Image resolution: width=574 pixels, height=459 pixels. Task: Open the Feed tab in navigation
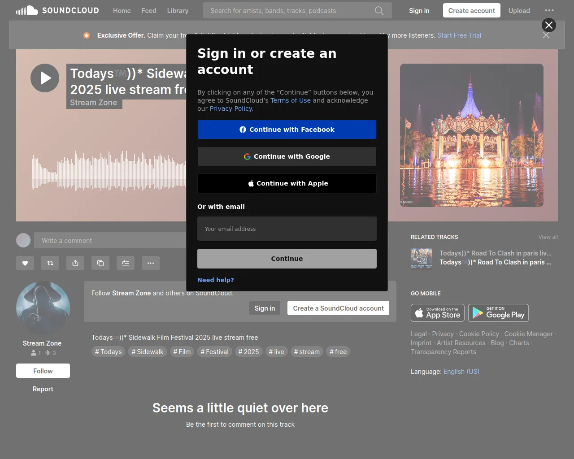tap(149, 11)
